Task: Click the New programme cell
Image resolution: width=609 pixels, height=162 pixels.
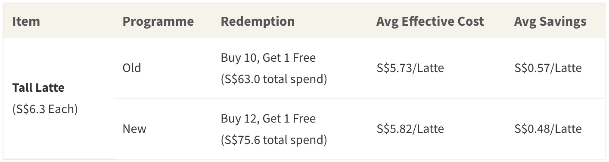Action: click(x=134, y=129)
